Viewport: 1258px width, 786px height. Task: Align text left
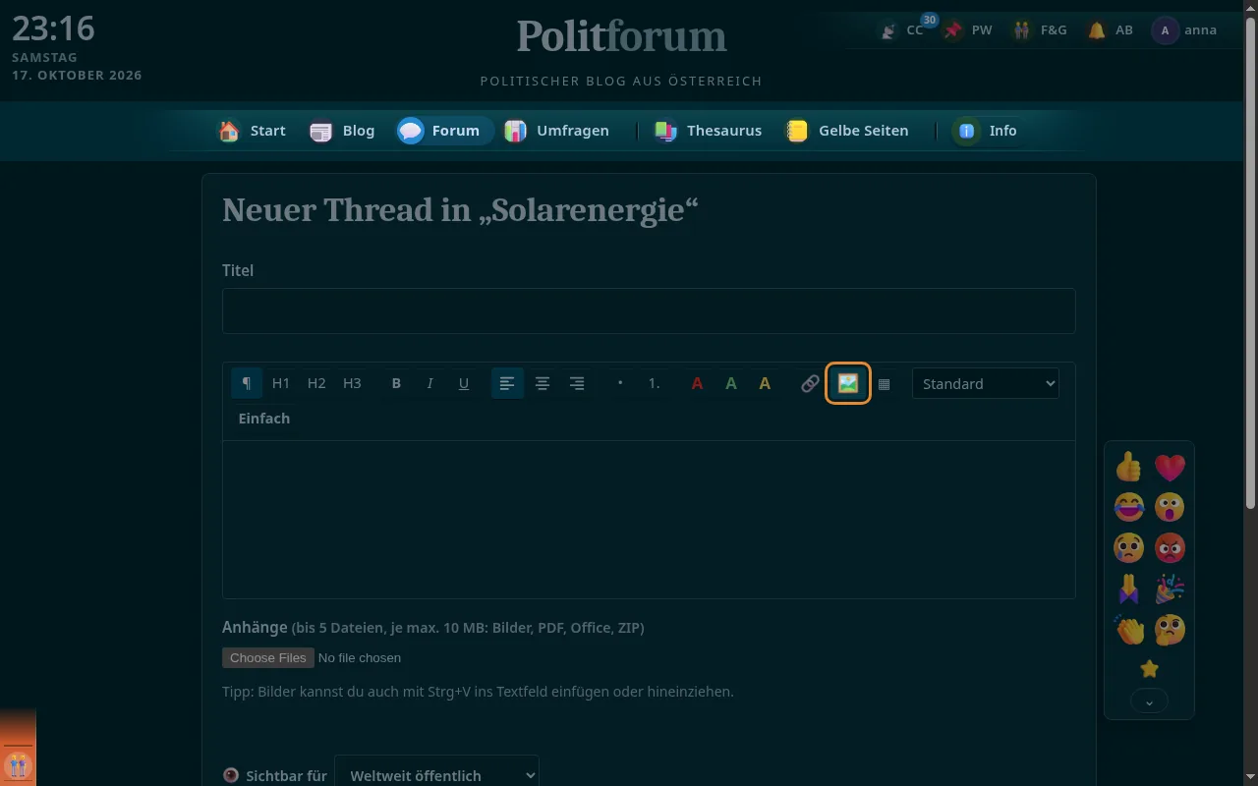(507, 383)
